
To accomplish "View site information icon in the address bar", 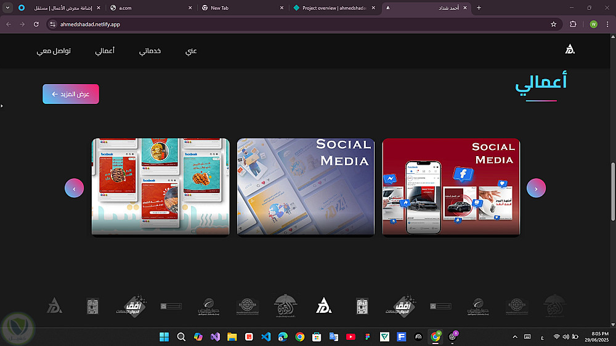I will 52,25.
